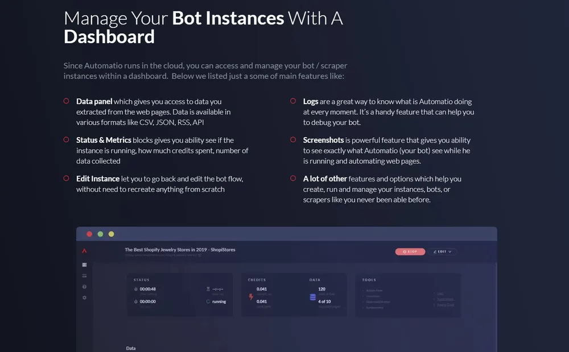This screenshot has height=352, width=569.
Task: Open the instances table icon in the sidebar
Action: click(84, 264)
